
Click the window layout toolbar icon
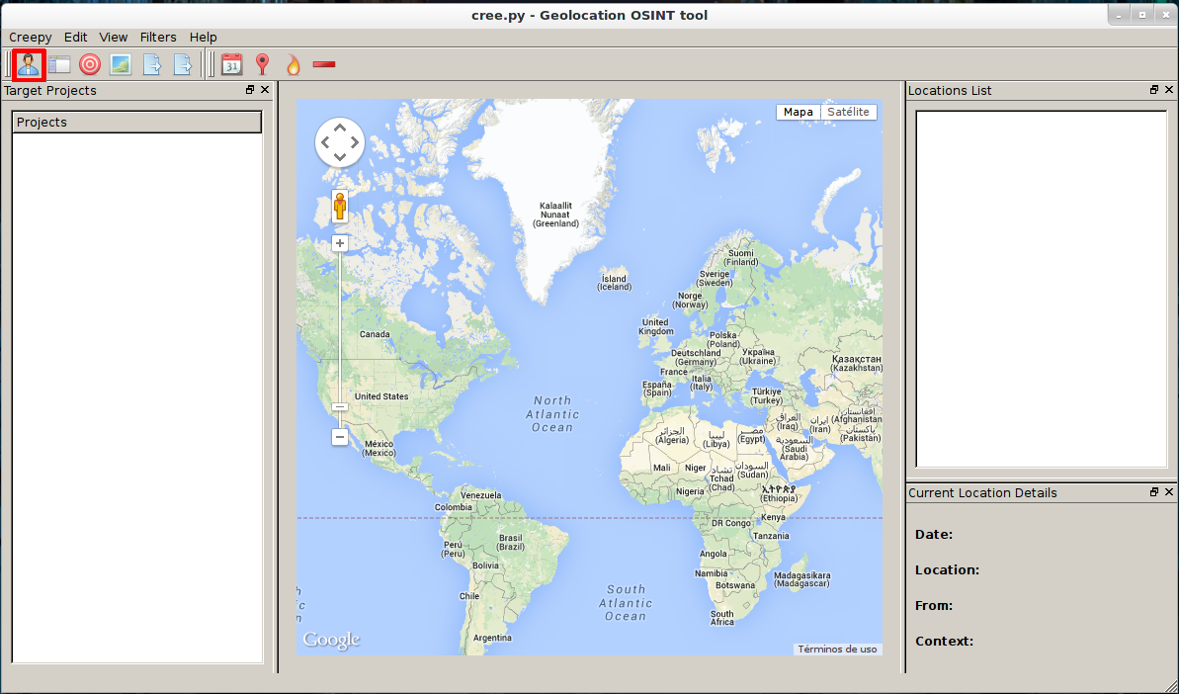60,65
